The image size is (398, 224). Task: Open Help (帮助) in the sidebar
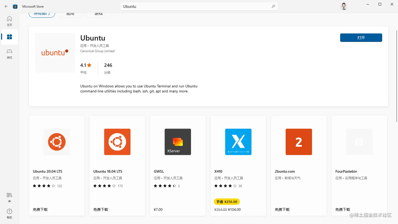click(x=9, y=214)
